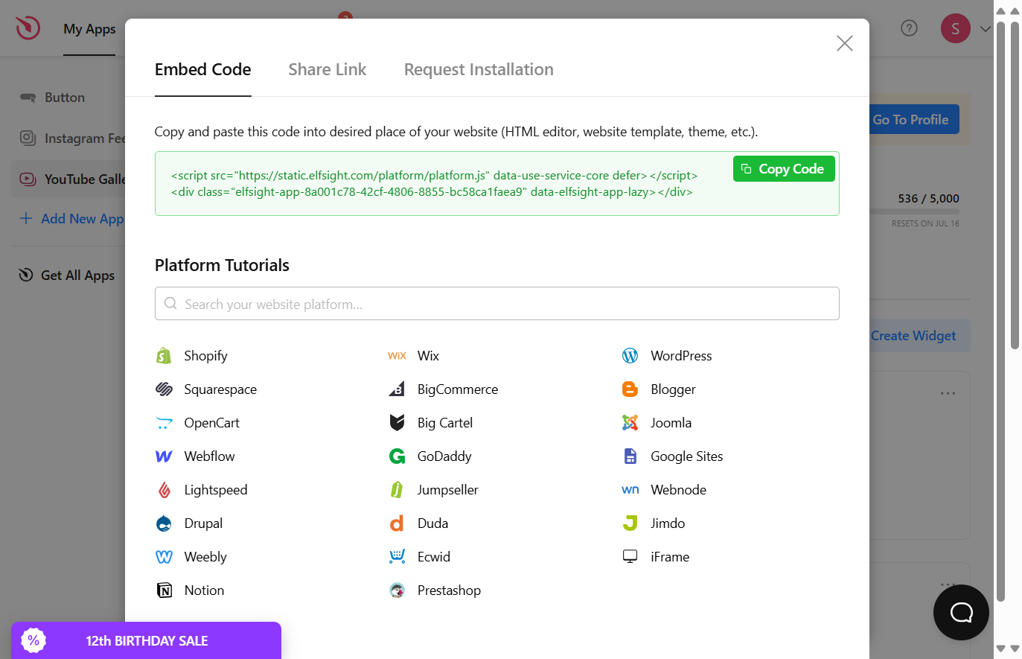
Task: Open the Wix logo icon
Action: click(x=397, y=356)
